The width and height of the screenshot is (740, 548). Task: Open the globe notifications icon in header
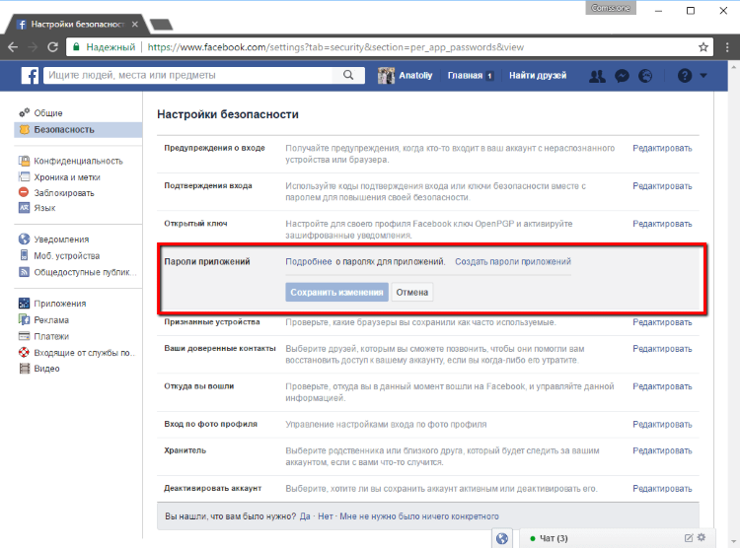tap(645, 76)
